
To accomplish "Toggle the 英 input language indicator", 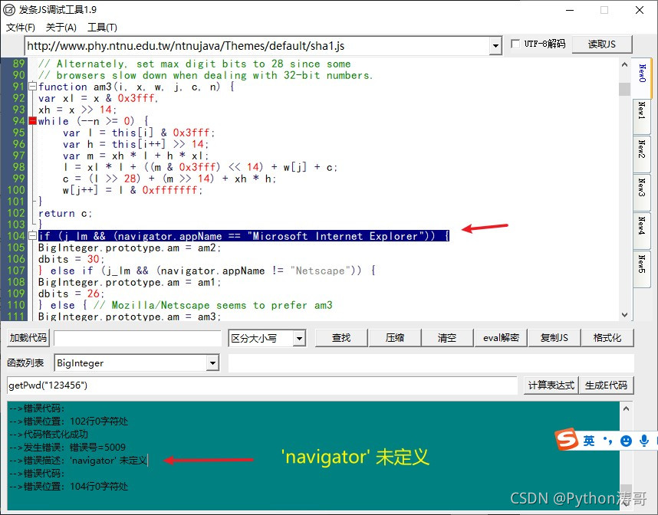I will tap(589, 441).
